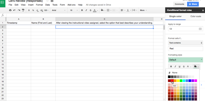Click the select data range grid icon
Image resolution: width=205 pixels, height=101 pixels.
click(200, 29)
